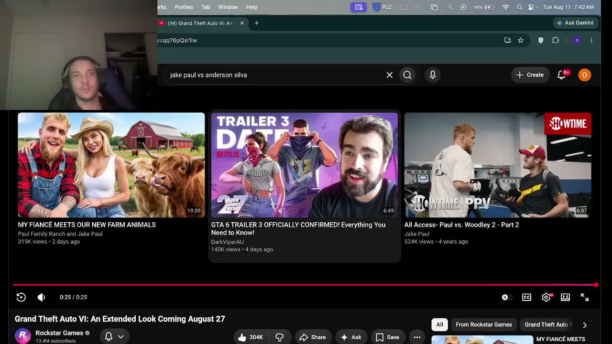Click the date and time clock
This screenshot has width=612, height=344.
click(568, 7)
